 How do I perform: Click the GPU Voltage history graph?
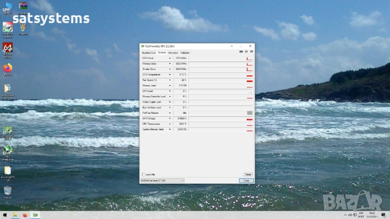[x=221, y=119]
